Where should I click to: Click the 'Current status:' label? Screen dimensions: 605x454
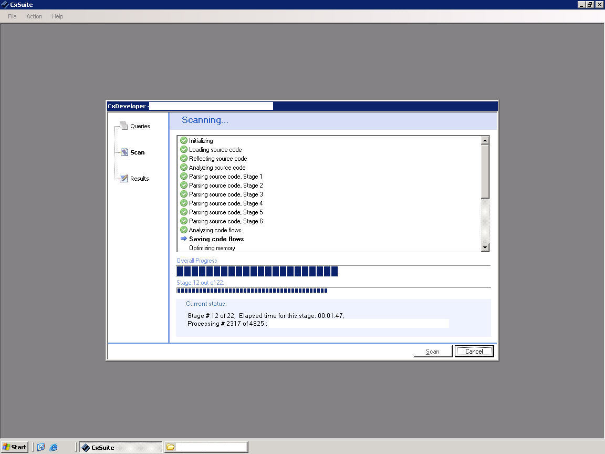[206, 303]
